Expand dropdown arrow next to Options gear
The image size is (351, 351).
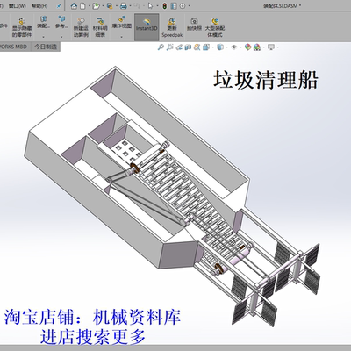tap(189, 6)
